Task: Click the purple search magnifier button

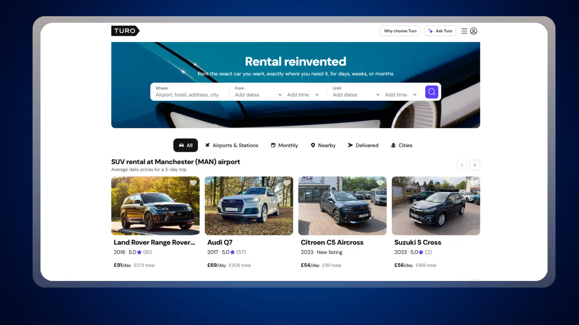Action: point(432,92)
